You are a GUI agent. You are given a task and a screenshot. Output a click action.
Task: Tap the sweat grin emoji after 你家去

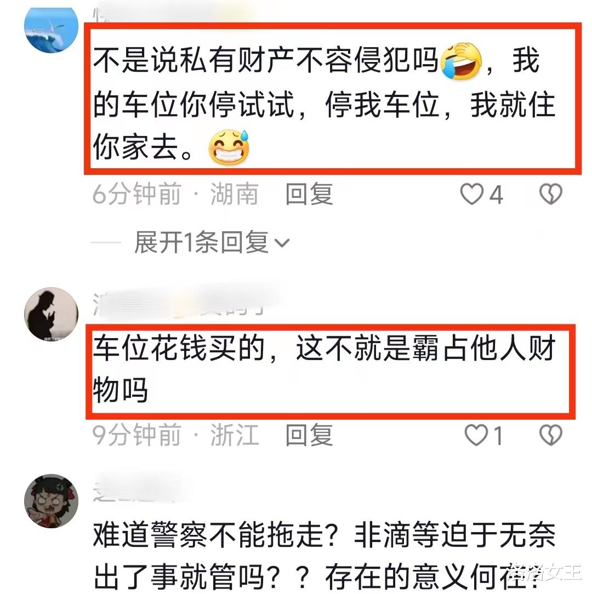[x=229, y=147]
